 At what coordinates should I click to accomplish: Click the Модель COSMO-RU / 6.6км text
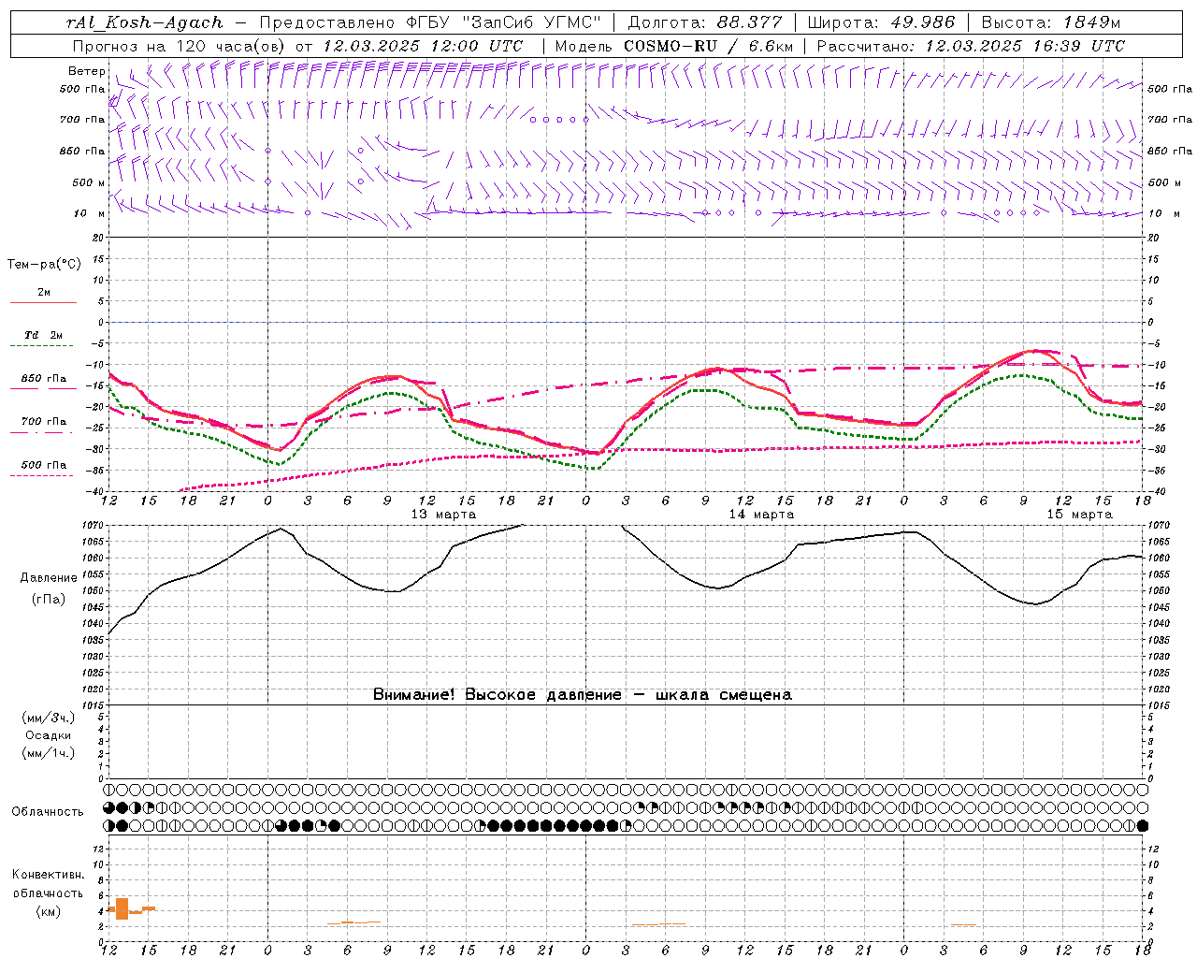pos(674,46)
